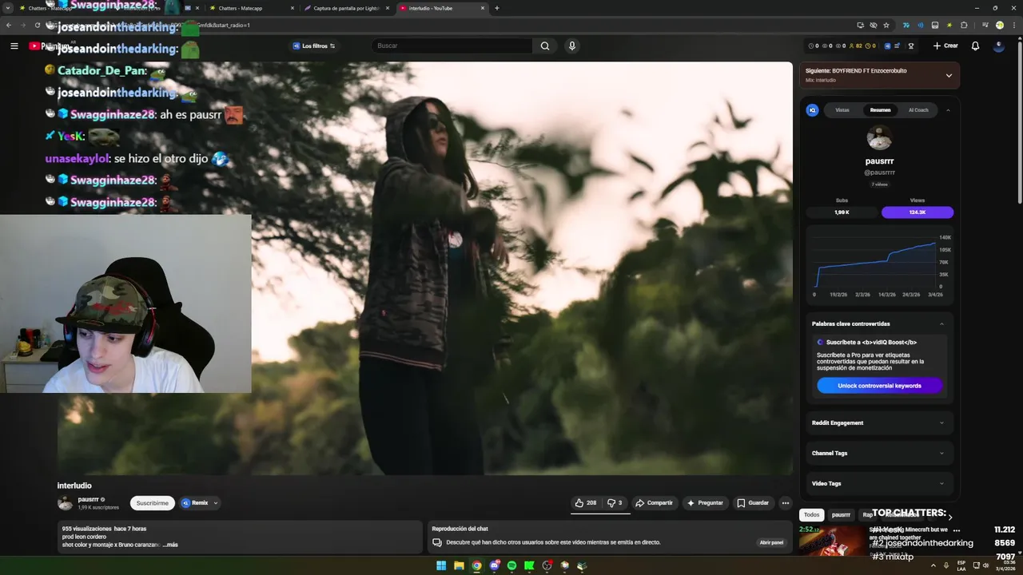
Task: Select the Todos filter chip
Action: point(812,515)
